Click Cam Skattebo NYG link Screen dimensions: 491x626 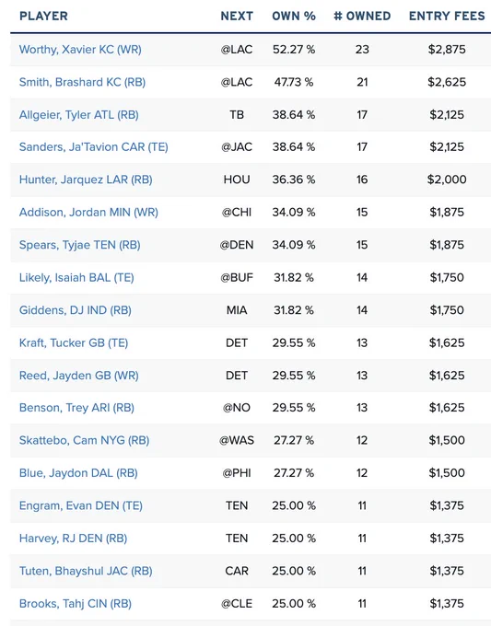(85, 440)
